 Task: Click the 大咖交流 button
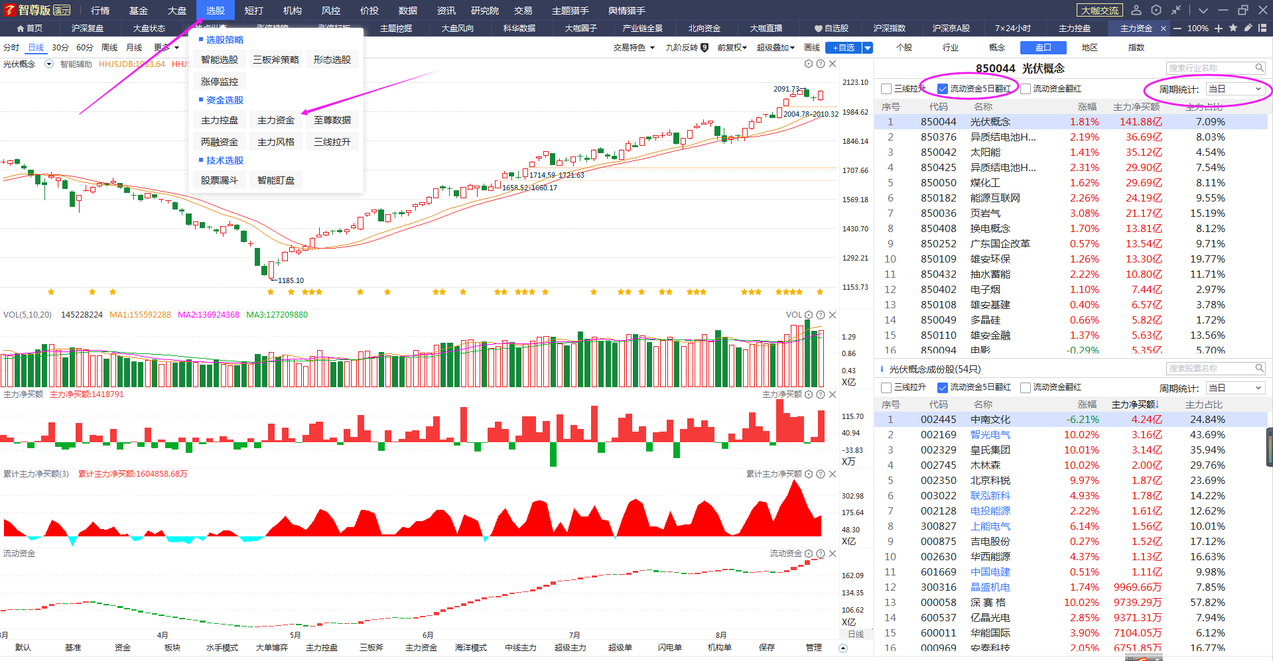[x=1100, y=10]
